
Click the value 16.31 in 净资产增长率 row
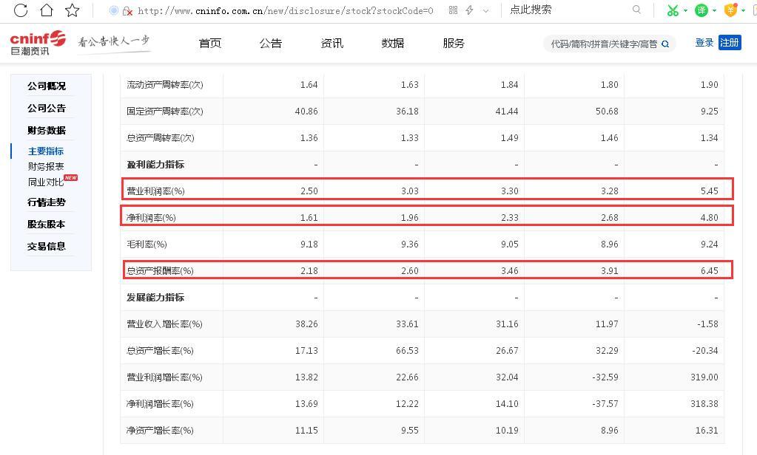[706, 430]
